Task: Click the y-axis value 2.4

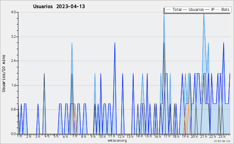Action: click(x=13, y=61)
